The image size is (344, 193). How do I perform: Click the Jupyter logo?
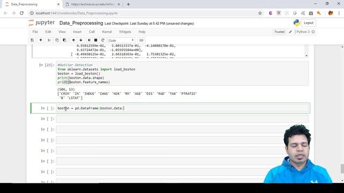pyautogui.click(x=42, y=23)
